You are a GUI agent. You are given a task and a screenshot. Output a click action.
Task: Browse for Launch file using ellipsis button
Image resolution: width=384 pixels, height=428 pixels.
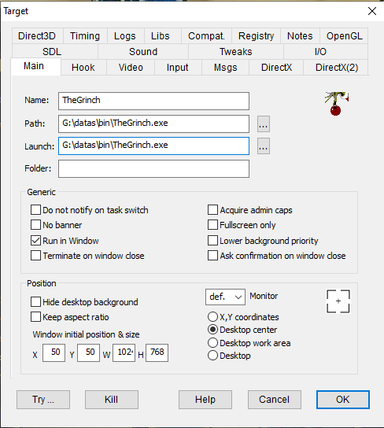click(x=264, y=146)
